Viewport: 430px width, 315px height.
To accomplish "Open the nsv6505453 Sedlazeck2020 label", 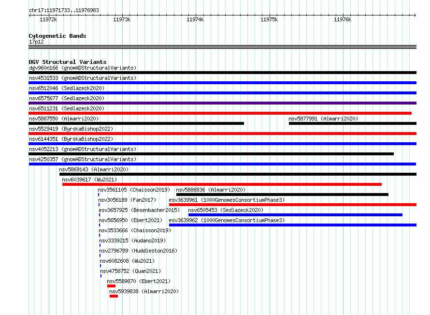I will coord(226,210).
